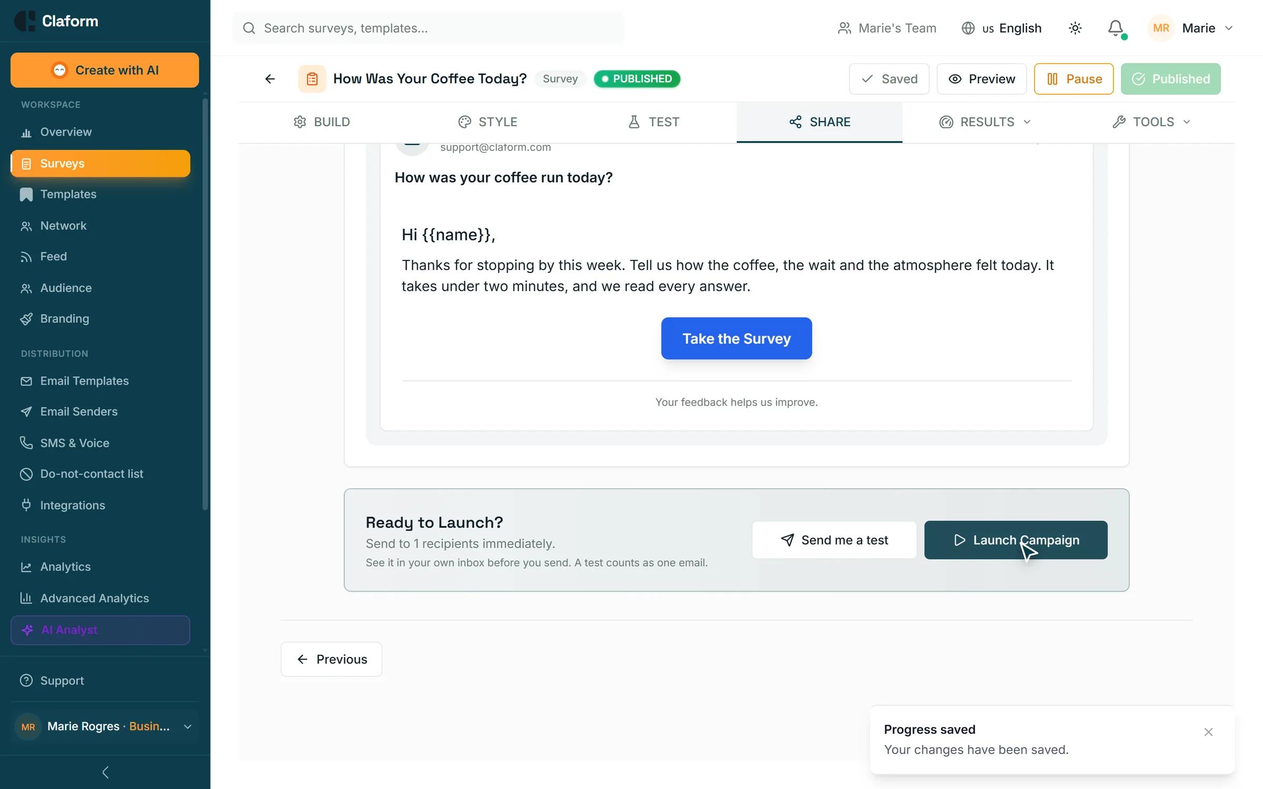Click Launch Campaign button

coord(1016,540)
